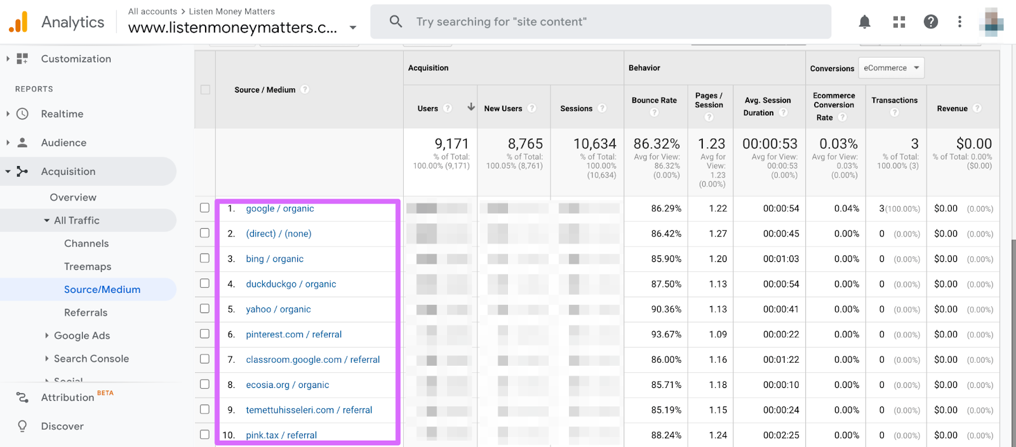Toggle the select-all header checkbox
This screenshot has width=1016, height=447.
pyautogui.click(x=205, y=89)
